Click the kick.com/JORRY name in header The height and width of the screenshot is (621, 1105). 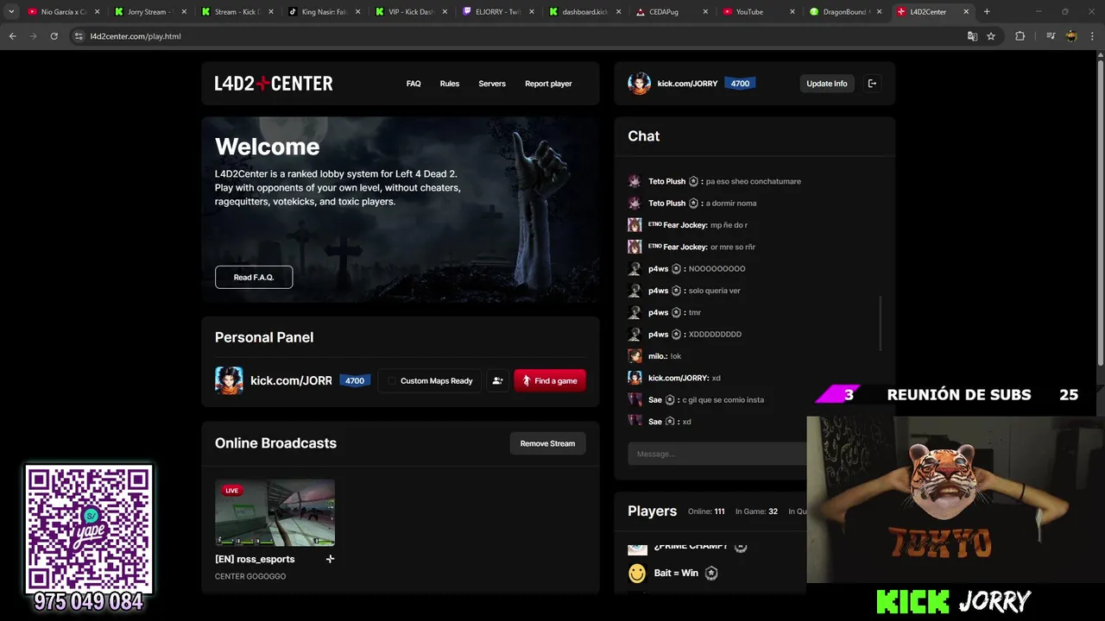pyautogui.click(x=687, y=84)
